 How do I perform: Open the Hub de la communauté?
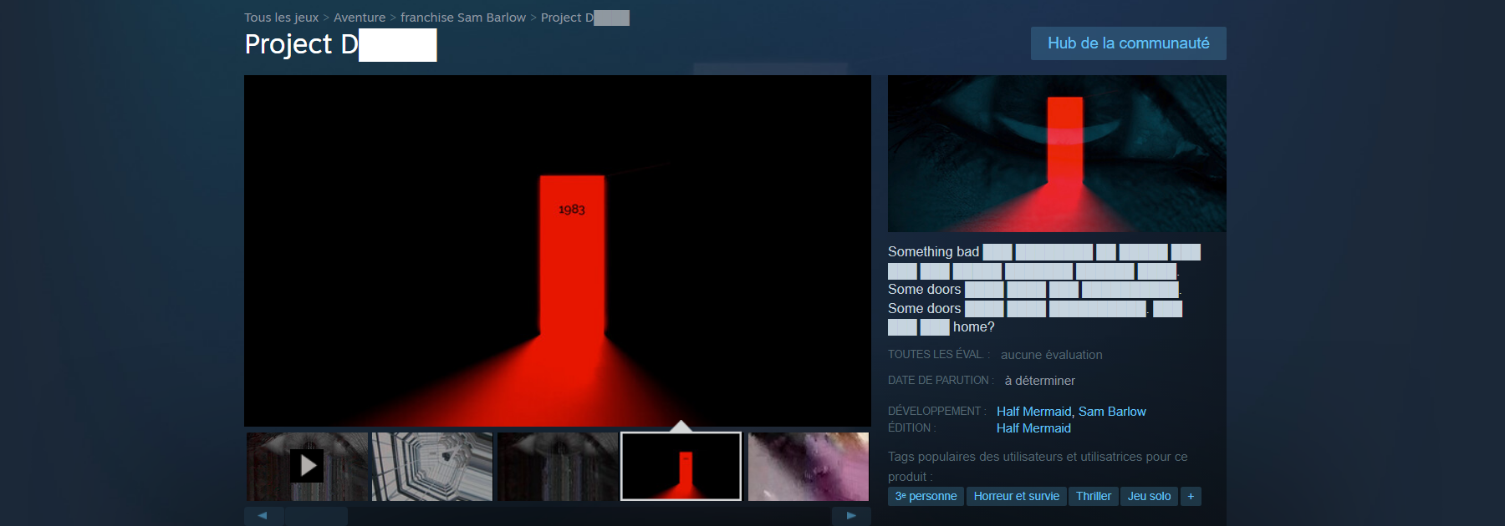[1128, 43]
